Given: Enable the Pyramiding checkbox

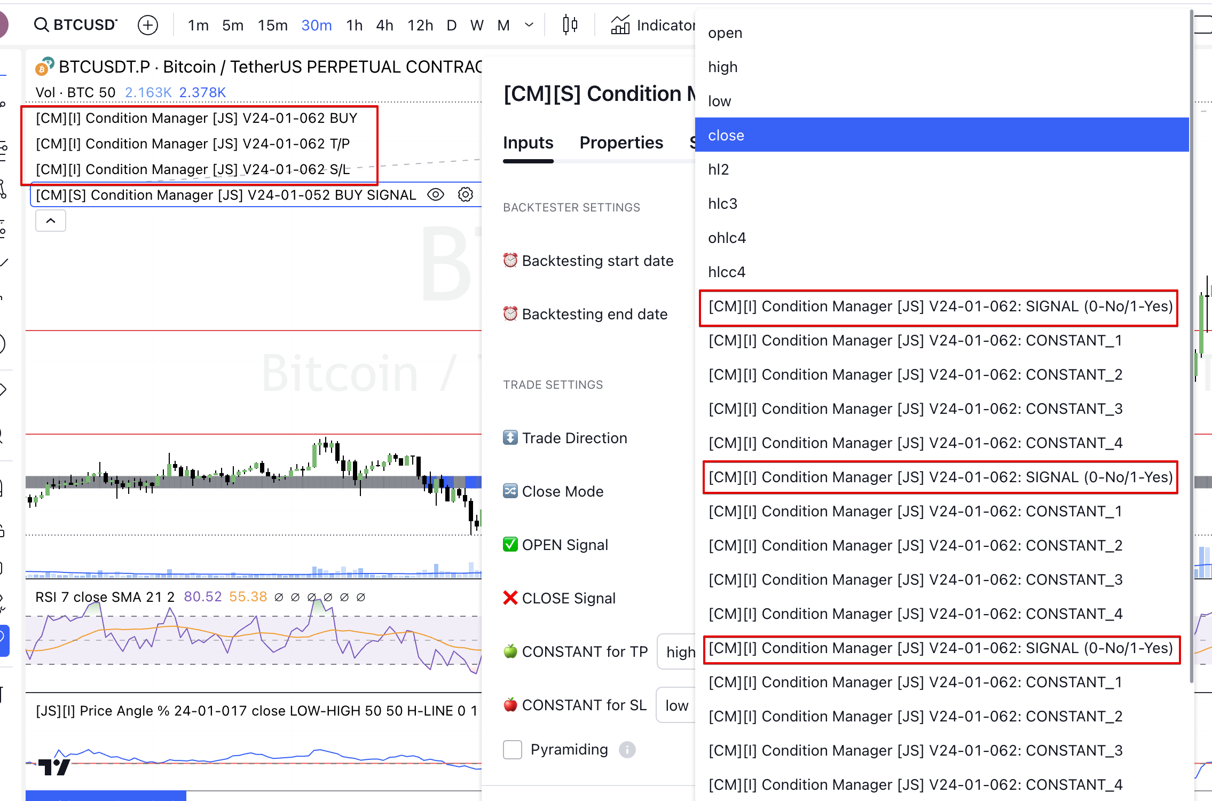Looking at the screenshot, I should [x=513, y=750].
